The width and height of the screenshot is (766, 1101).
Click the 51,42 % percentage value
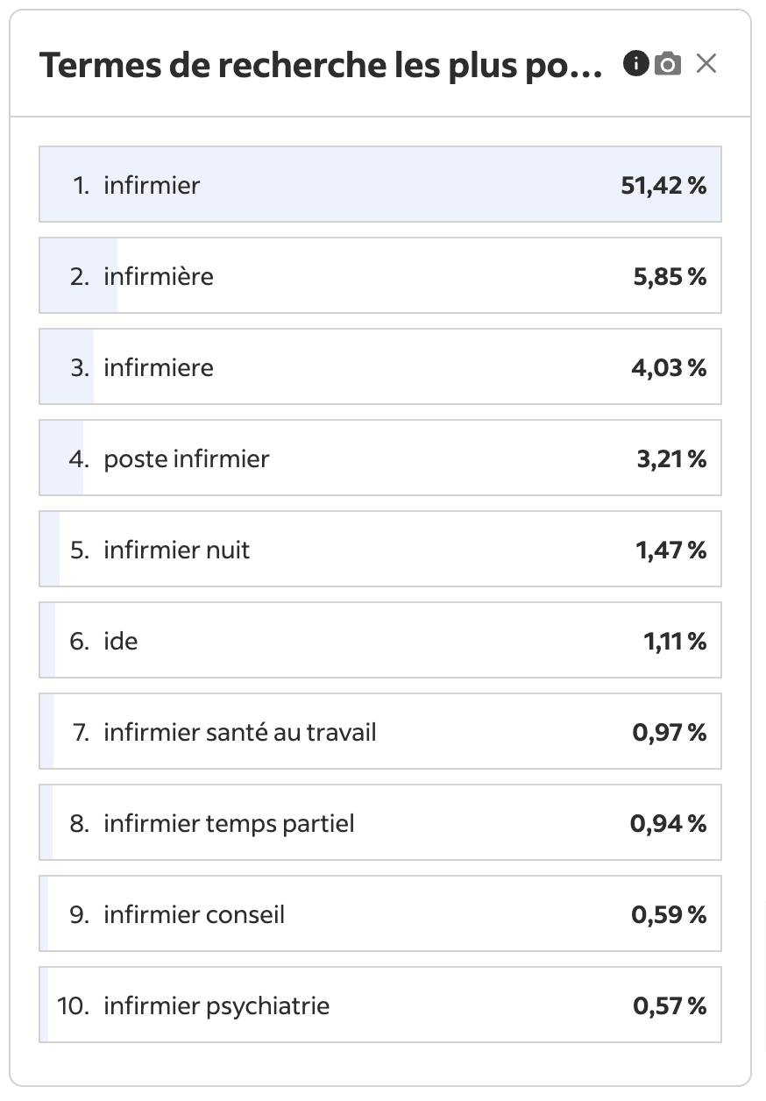(663, 185)
